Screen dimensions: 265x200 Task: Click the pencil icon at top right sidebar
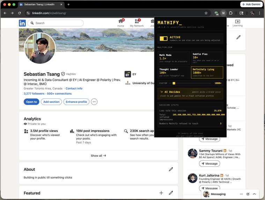coord(238,37)
